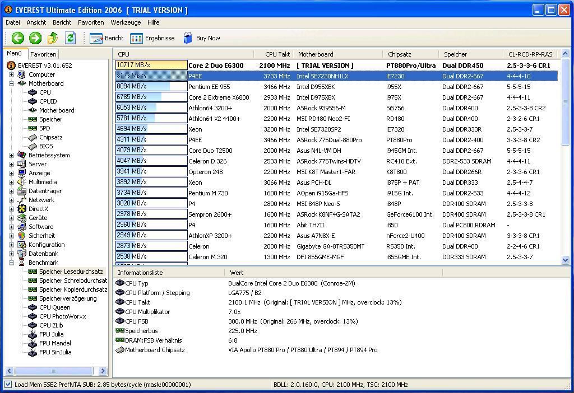Expand the Datenträger tree node
The width and height of the screenshot is (574, 393).
pos(11,191)
